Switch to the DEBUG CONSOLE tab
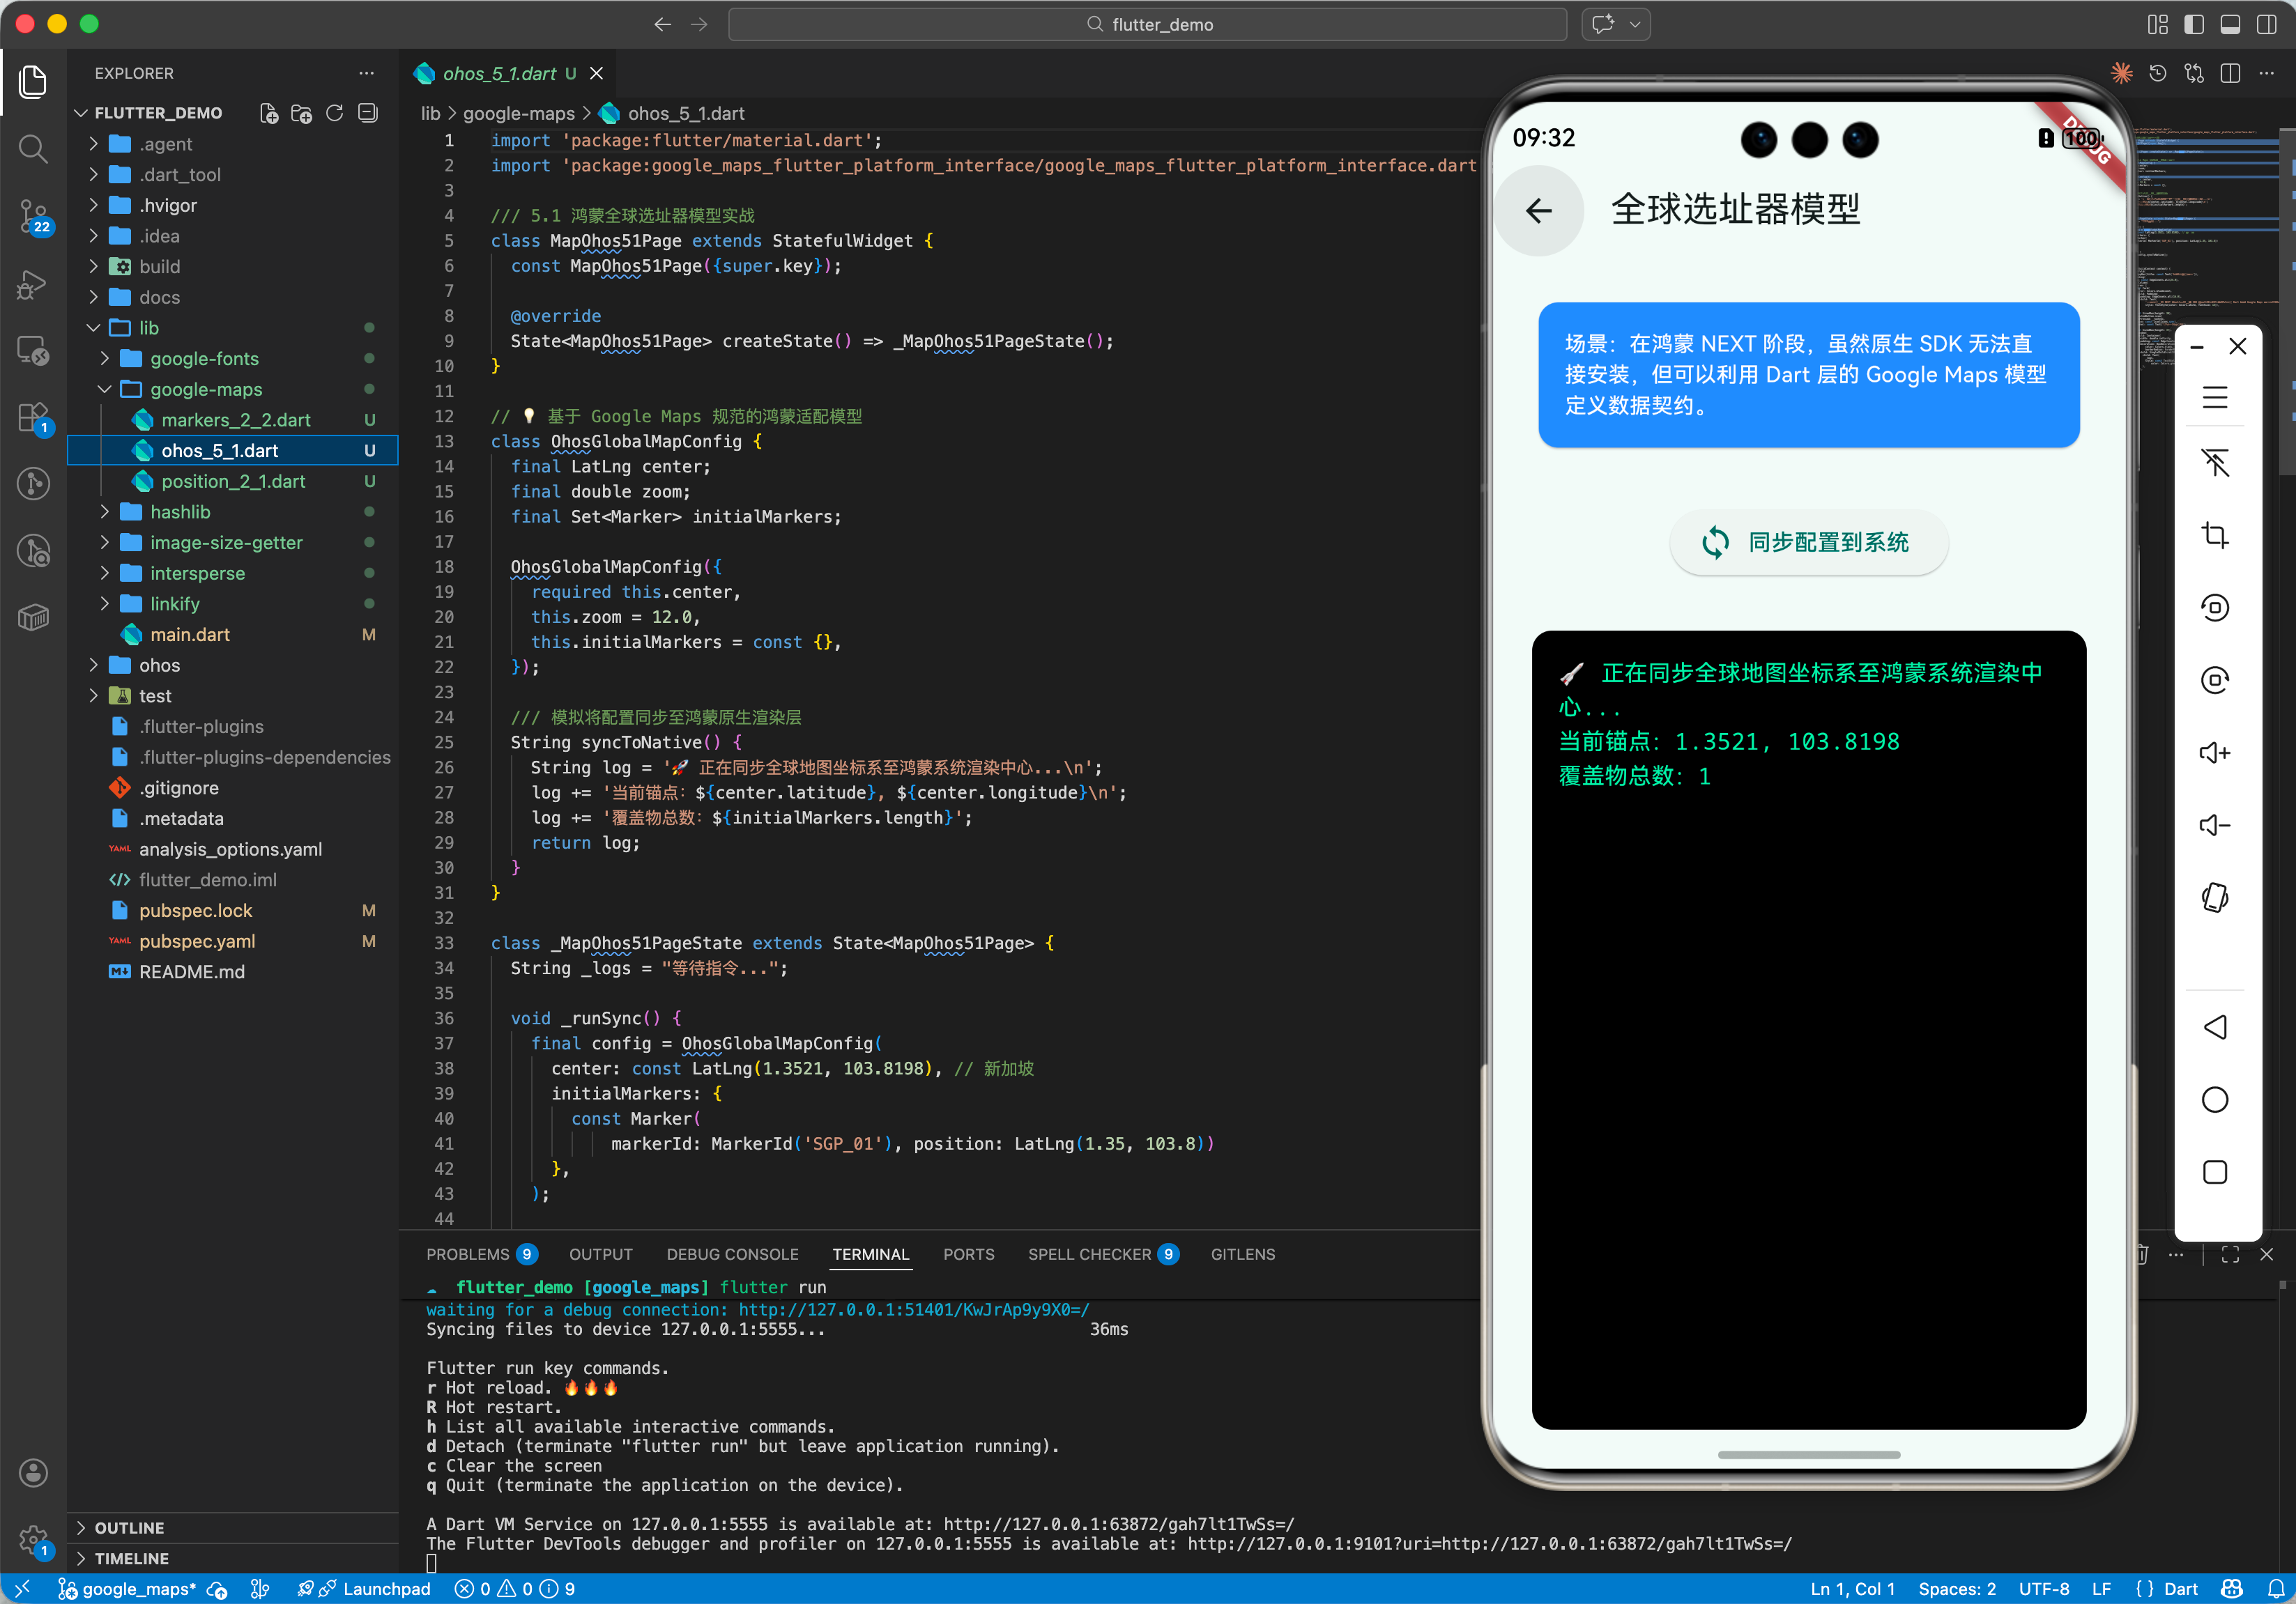 732,1254
